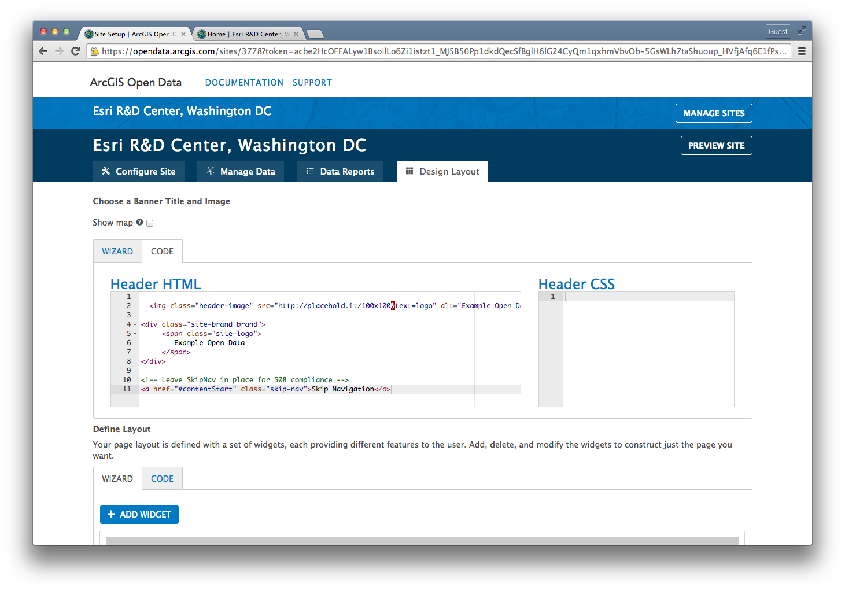Reload the page with refresh icon
This screenshot has height=591, width=845.
pyautogui.click(x=75, y=51)
